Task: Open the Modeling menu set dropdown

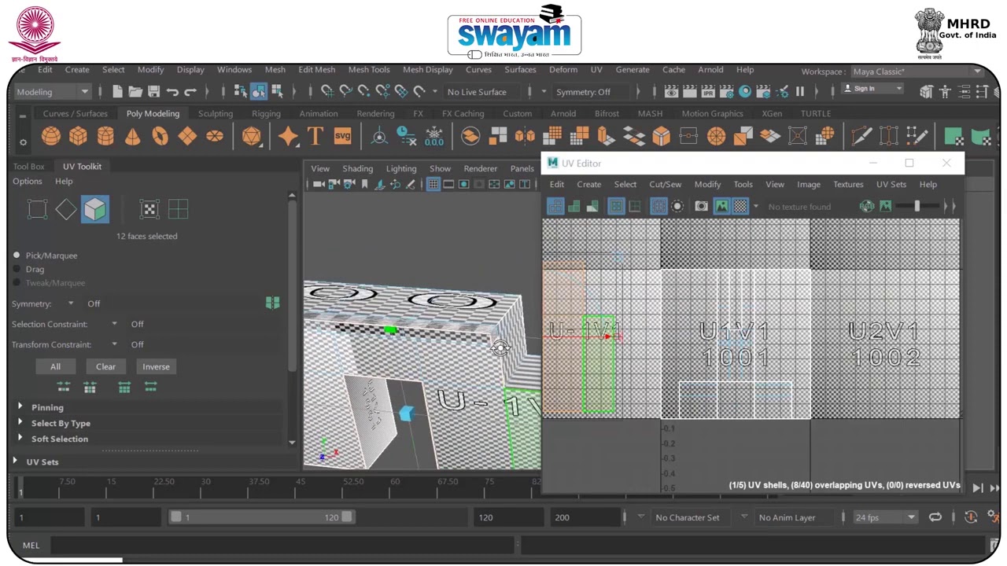Action: point(52,92)
